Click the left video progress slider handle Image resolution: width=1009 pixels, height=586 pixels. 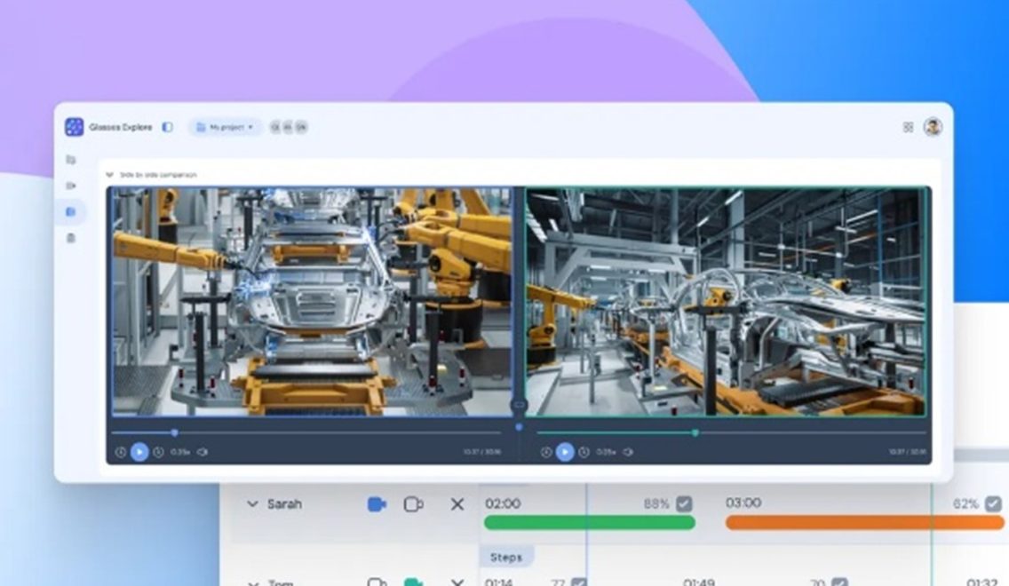pyautogui.click(x=174, y=432)
